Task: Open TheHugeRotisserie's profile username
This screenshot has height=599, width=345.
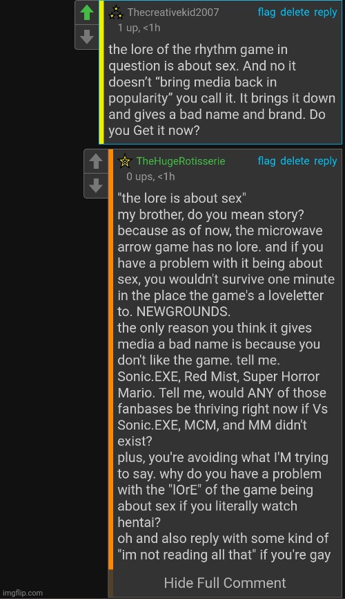Action: [x=181, y=161]
